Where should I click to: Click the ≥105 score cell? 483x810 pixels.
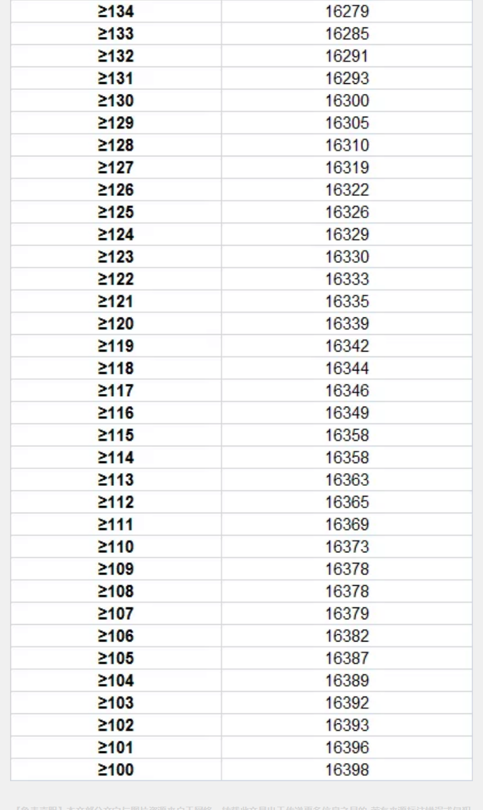tap(116, 658)
